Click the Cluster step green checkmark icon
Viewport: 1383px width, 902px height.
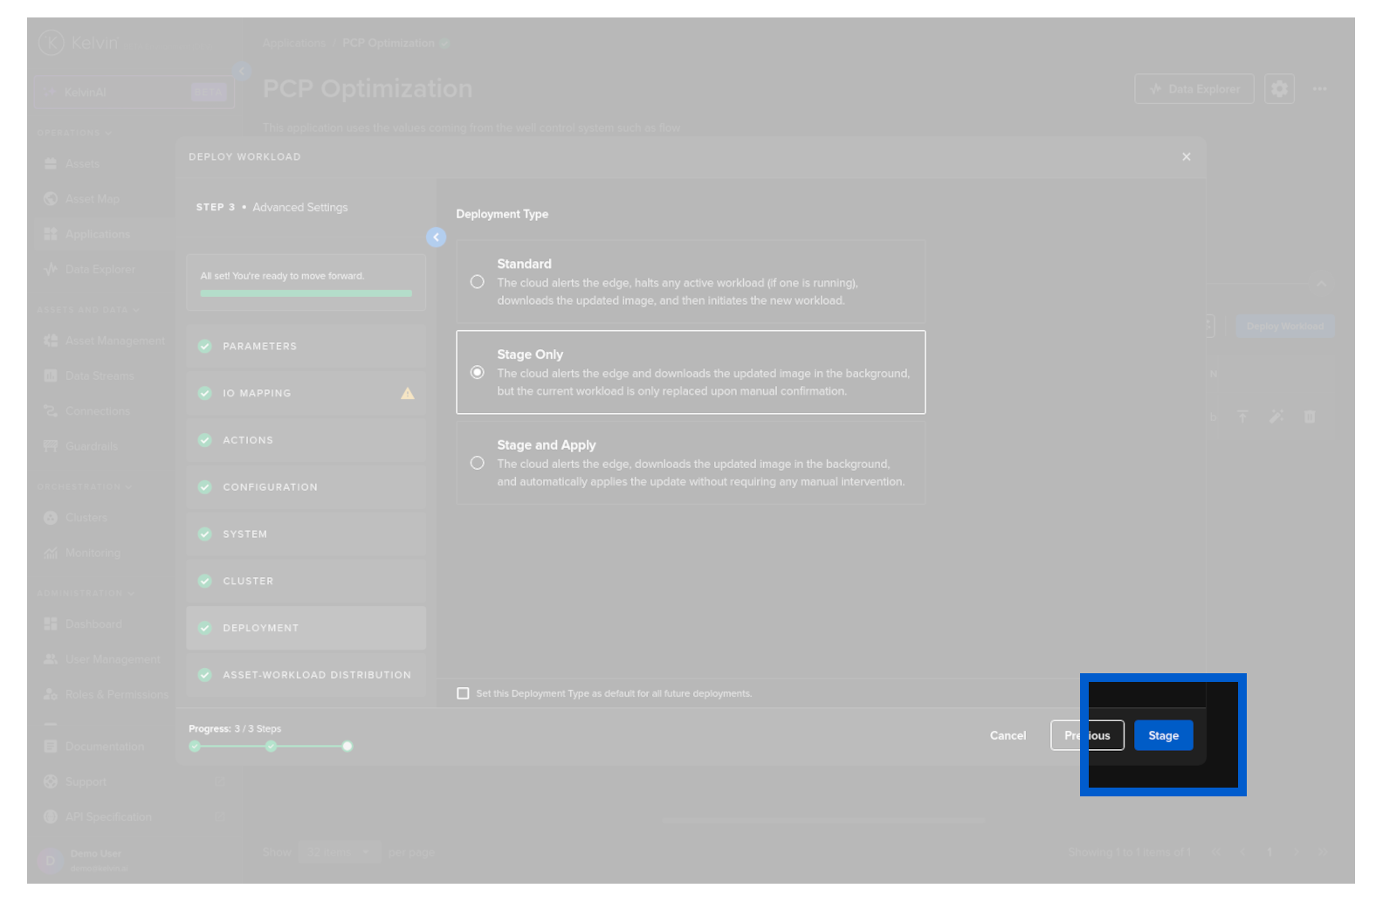205,581
